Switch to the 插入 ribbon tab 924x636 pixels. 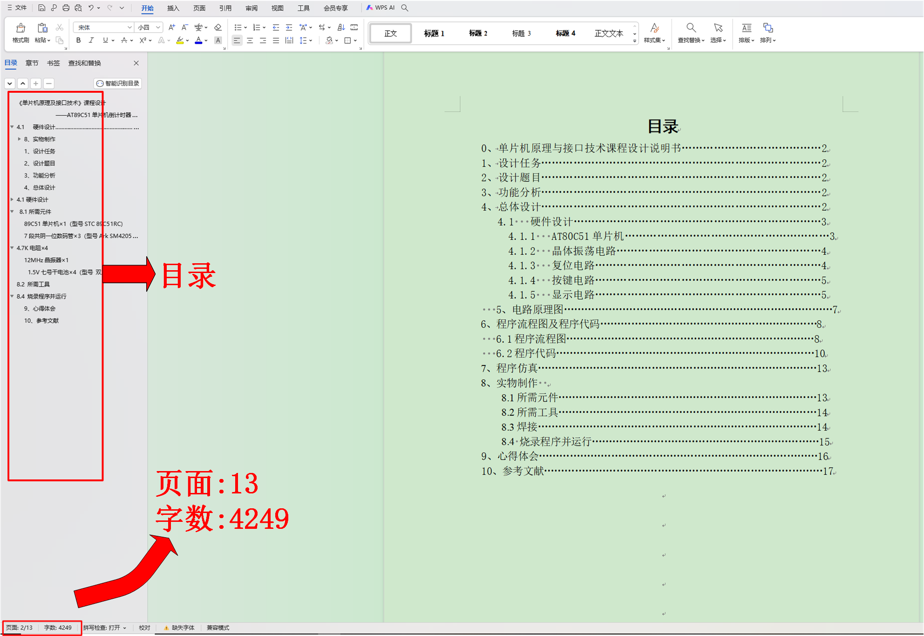pos(173,8)
